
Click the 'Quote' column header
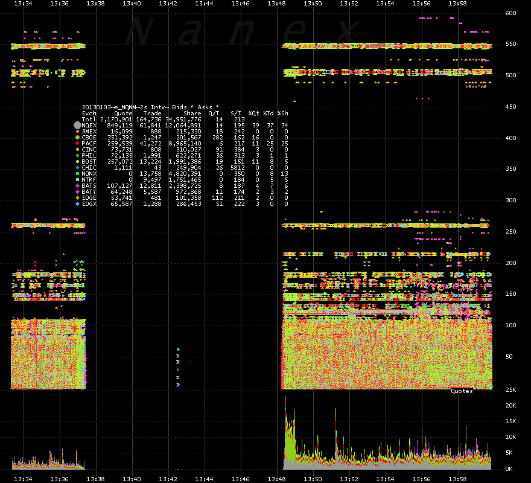pyautogui.click(x=123, y=114)
